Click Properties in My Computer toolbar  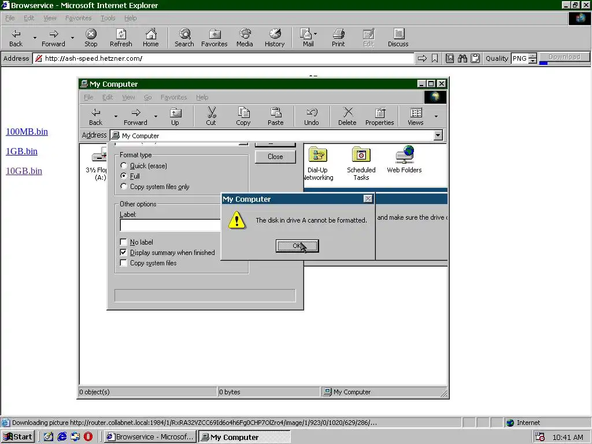pyautogui.click(x=379, y=116)
